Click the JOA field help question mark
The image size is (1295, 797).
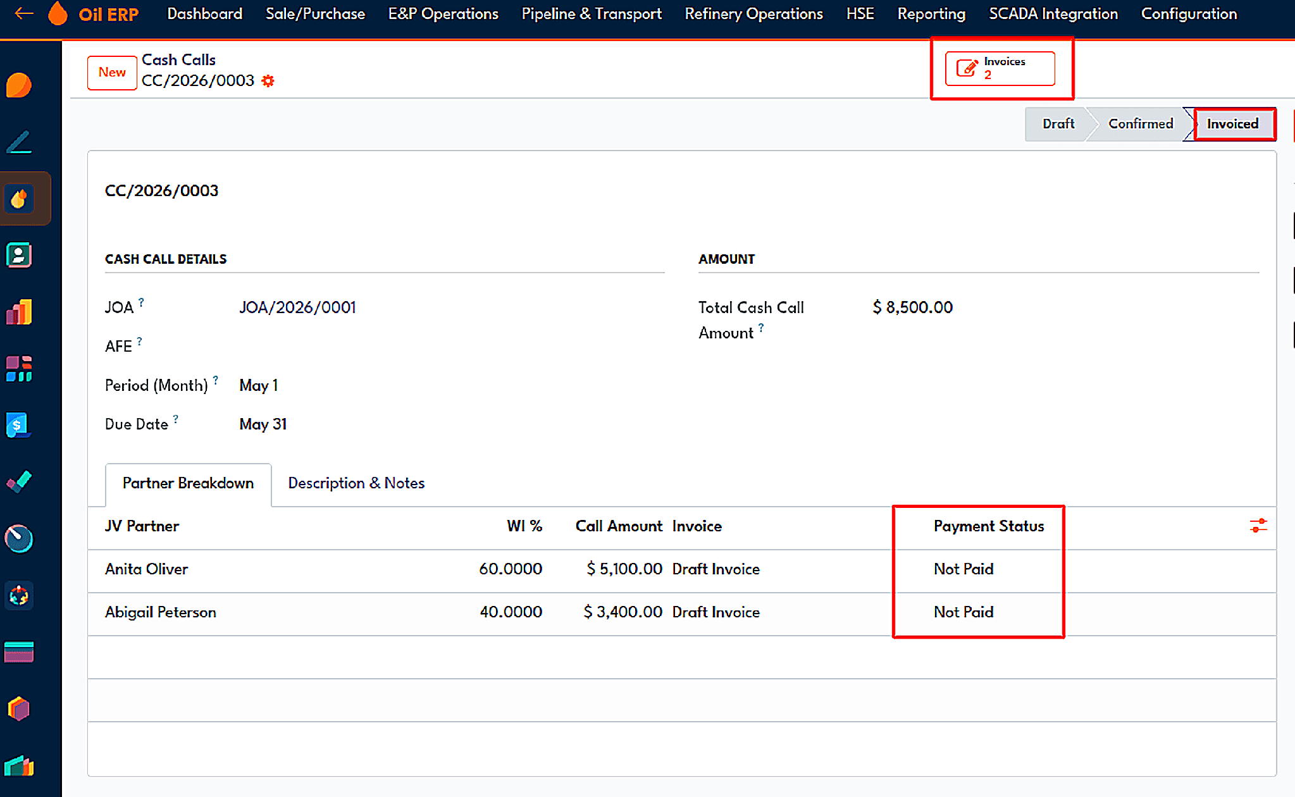point(141,302)
